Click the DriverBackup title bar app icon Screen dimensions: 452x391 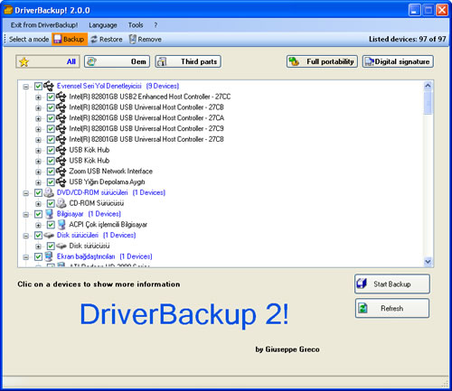point(8,10)
